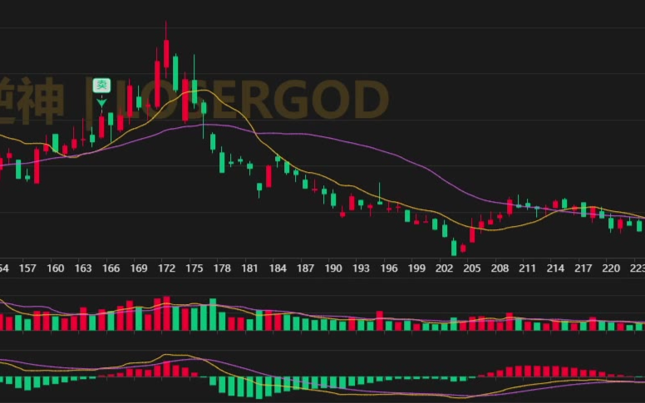The image size is (645, 403).
Task: Select the 217 label on the time axis
Action: pyautogui.click(x=583, y=268)
